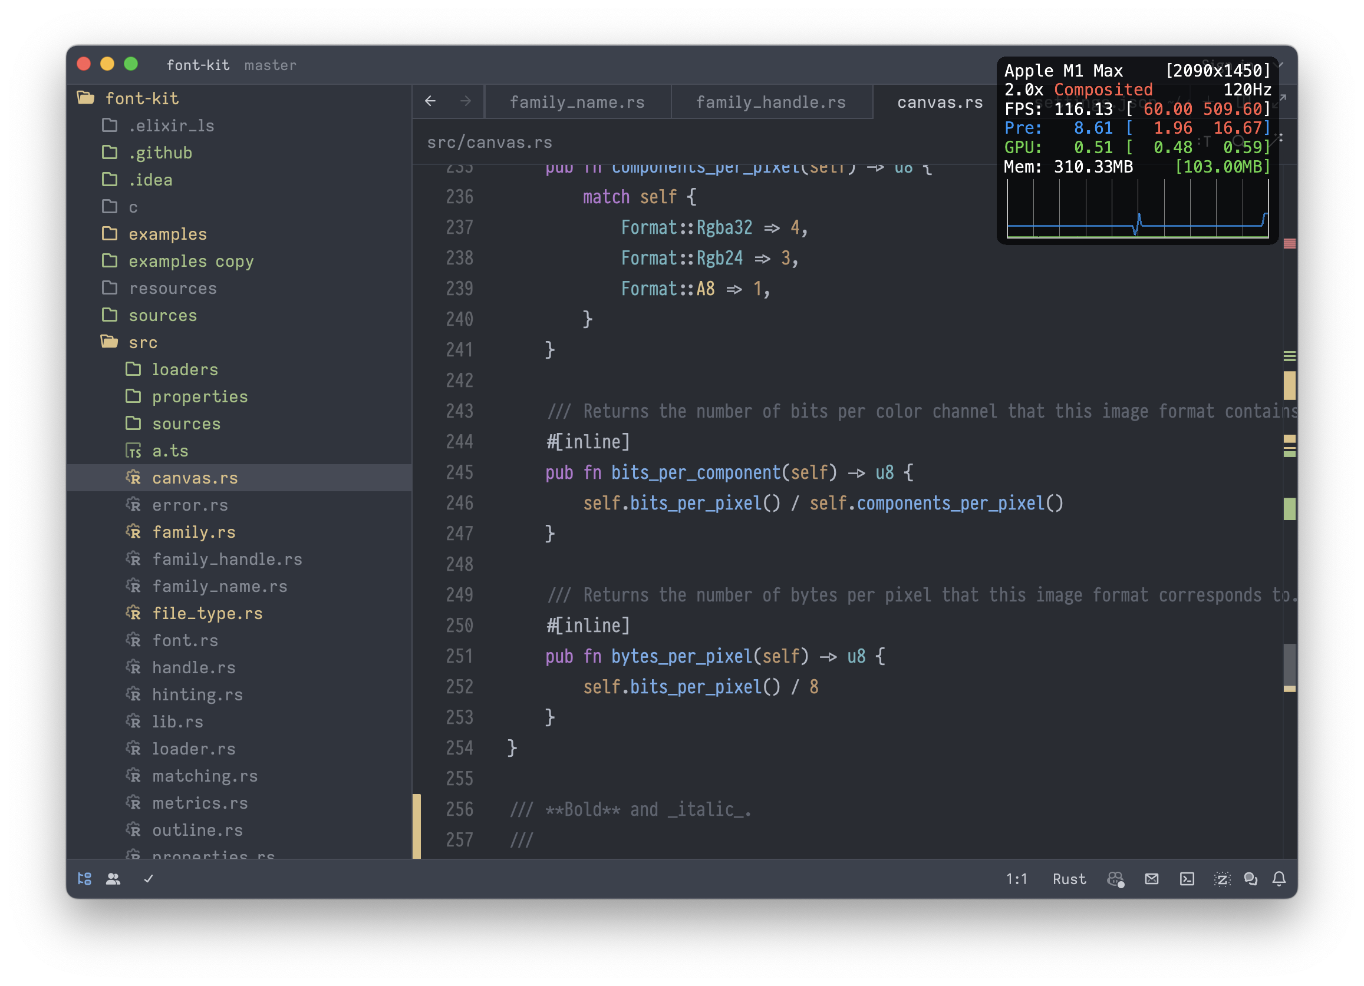Switch to the family_name.rs tab

[x=576, y=101]
